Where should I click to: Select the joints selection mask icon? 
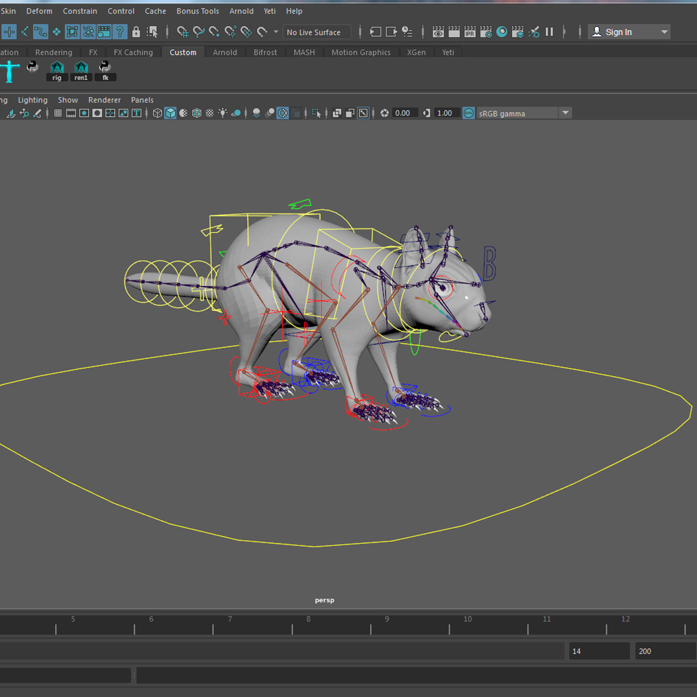[x=24, y=32]
